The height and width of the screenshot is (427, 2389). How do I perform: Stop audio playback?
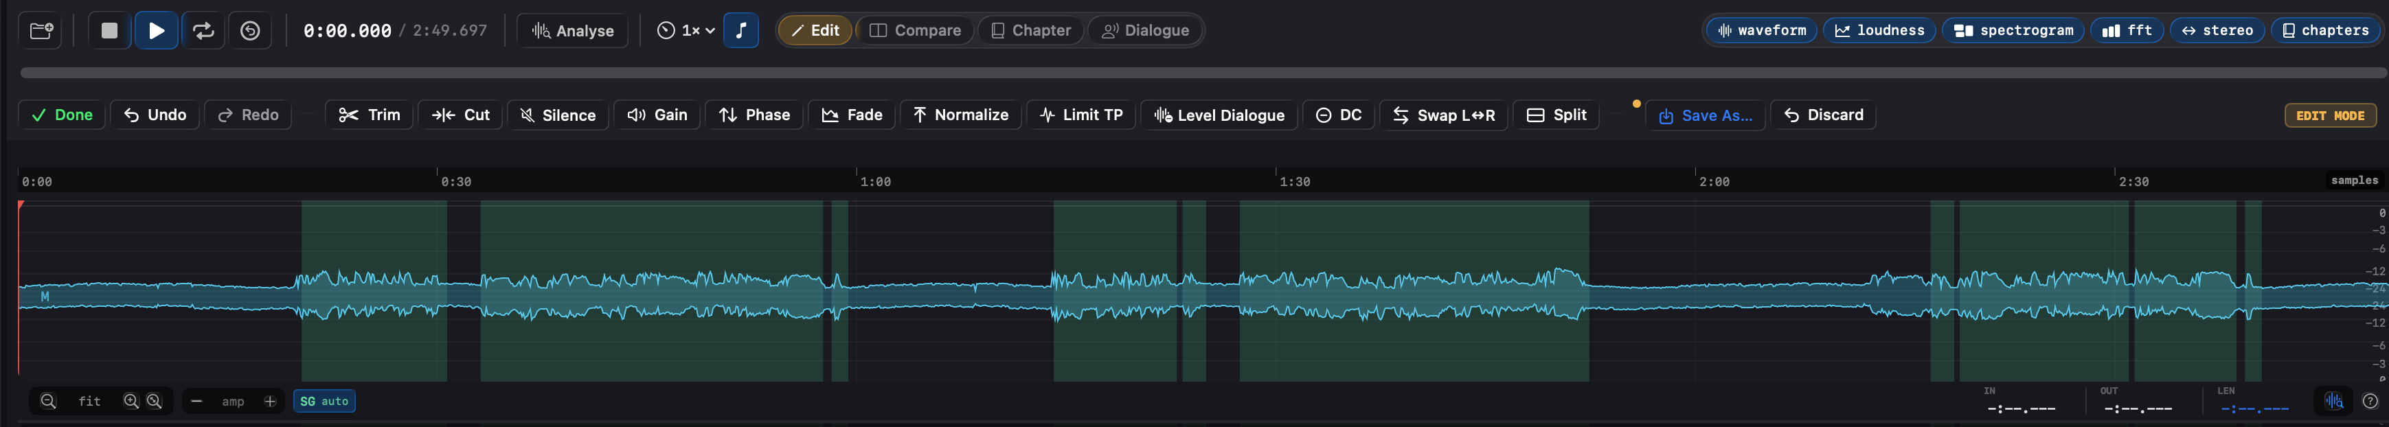coord(109,31)
